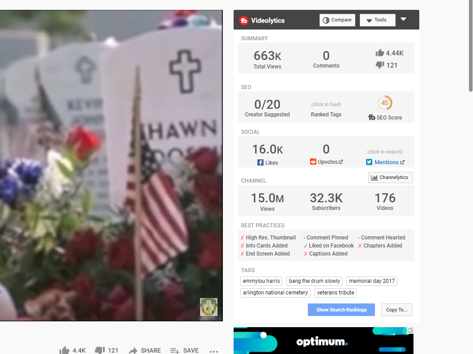473x354 pixels.
Task: Select the 'veterans tribute' tag
Action: click(x=336, y=293)
